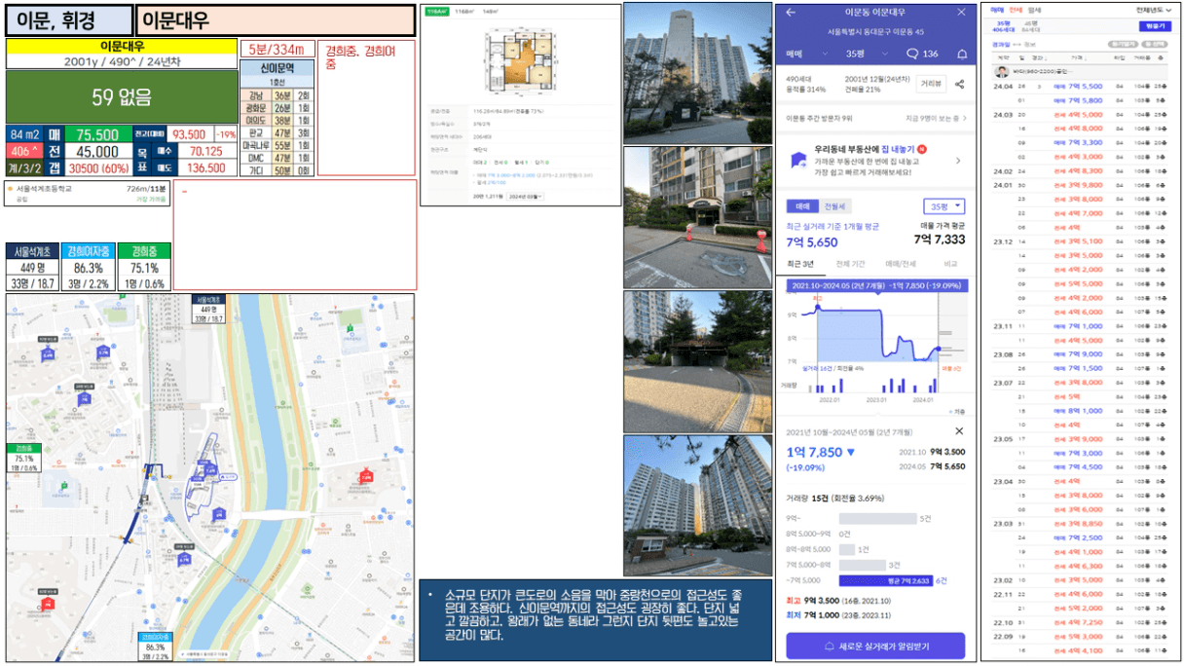
Task: Select the 전체 기간 chart tab
Action: 851,264
